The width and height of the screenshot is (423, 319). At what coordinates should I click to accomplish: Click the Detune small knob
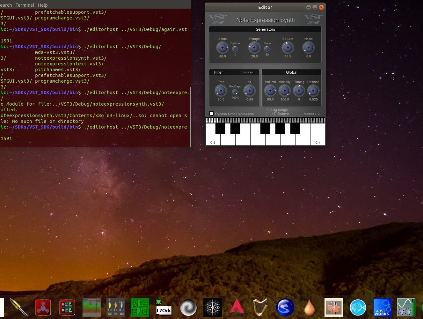pos(235,49)
